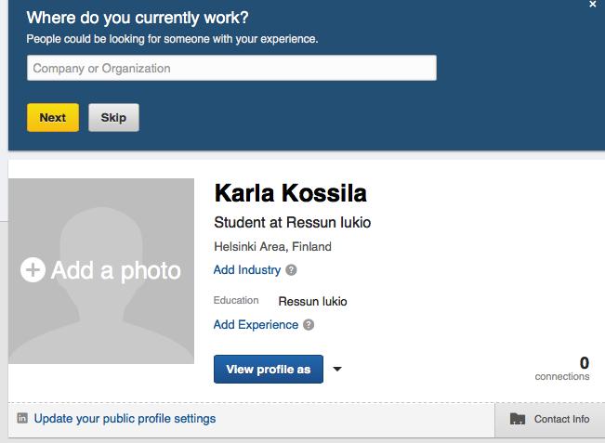Skip the current work prompt
The height and width of the screenshot is (443, 605).
(113, 117)
